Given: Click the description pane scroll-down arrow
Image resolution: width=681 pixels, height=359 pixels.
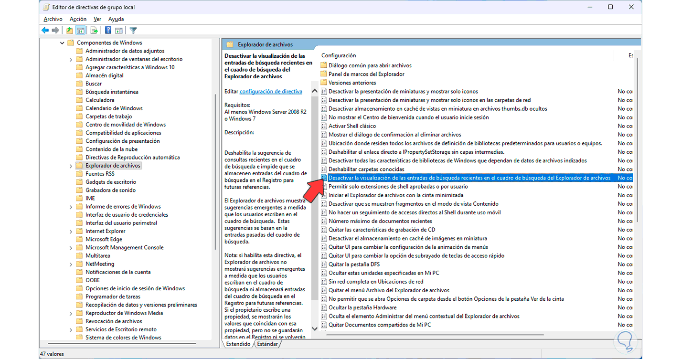Looking at the screenshot, I should (314, 328).
